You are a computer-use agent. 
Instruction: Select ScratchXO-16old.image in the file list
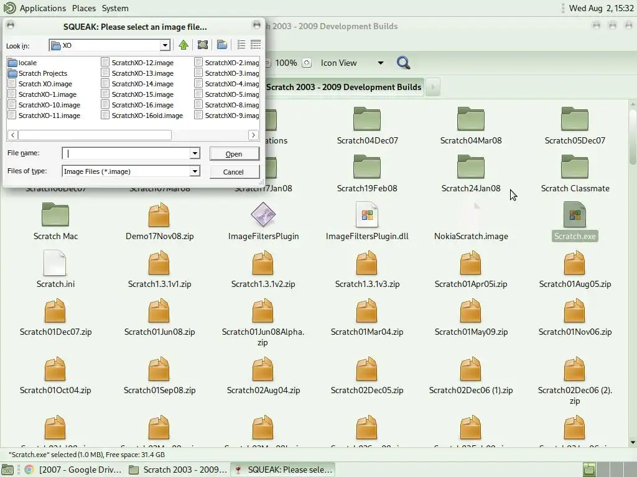click(142, 115)
